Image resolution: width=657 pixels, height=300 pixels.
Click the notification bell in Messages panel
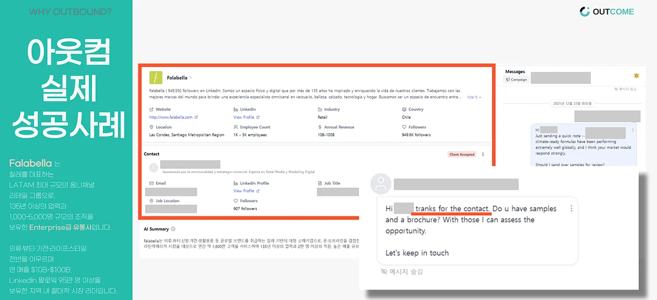coord(636,76)
